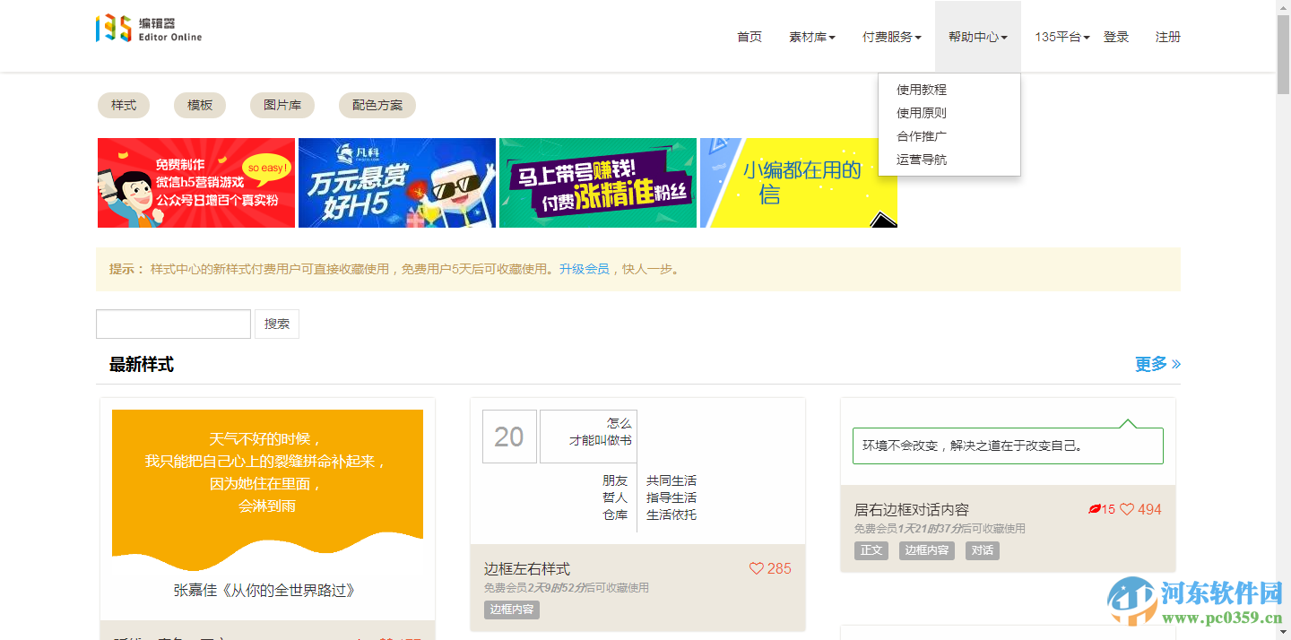The image size is (1291, 640).
Task: Open the 模板 category pill
Action: pos(200,105)
